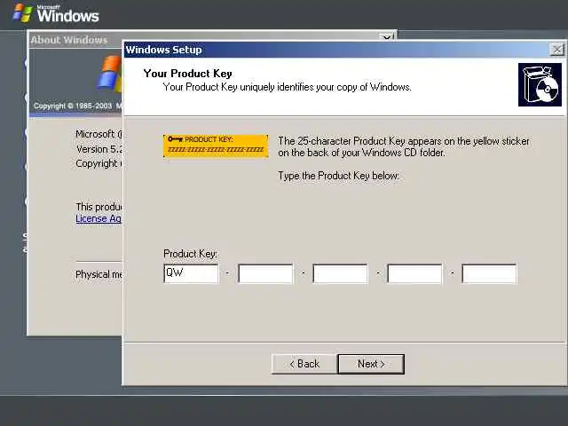This screenshot has height=426, width=568.
Task: Click the "Type the Product Key below:" text
Action: coord(339,176)
